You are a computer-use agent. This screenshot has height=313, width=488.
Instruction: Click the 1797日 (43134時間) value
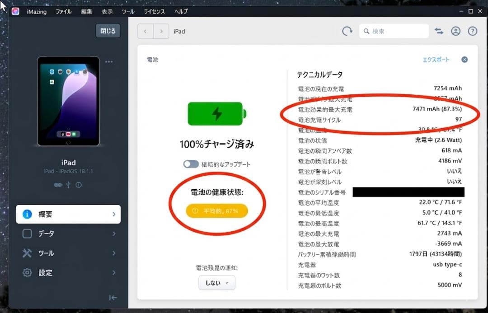(436, 254)
